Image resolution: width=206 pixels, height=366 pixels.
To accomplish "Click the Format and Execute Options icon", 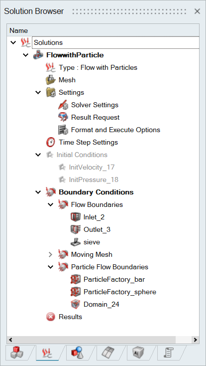I will coord(63,130).
